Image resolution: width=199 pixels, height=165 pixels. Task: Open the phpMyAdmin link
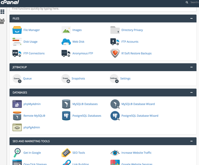coord(32,104)
